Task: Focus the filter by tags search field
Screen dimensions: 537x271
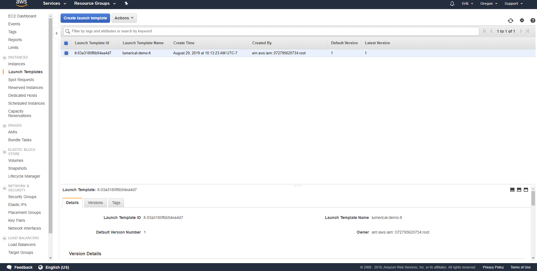Action: (271, 31)
